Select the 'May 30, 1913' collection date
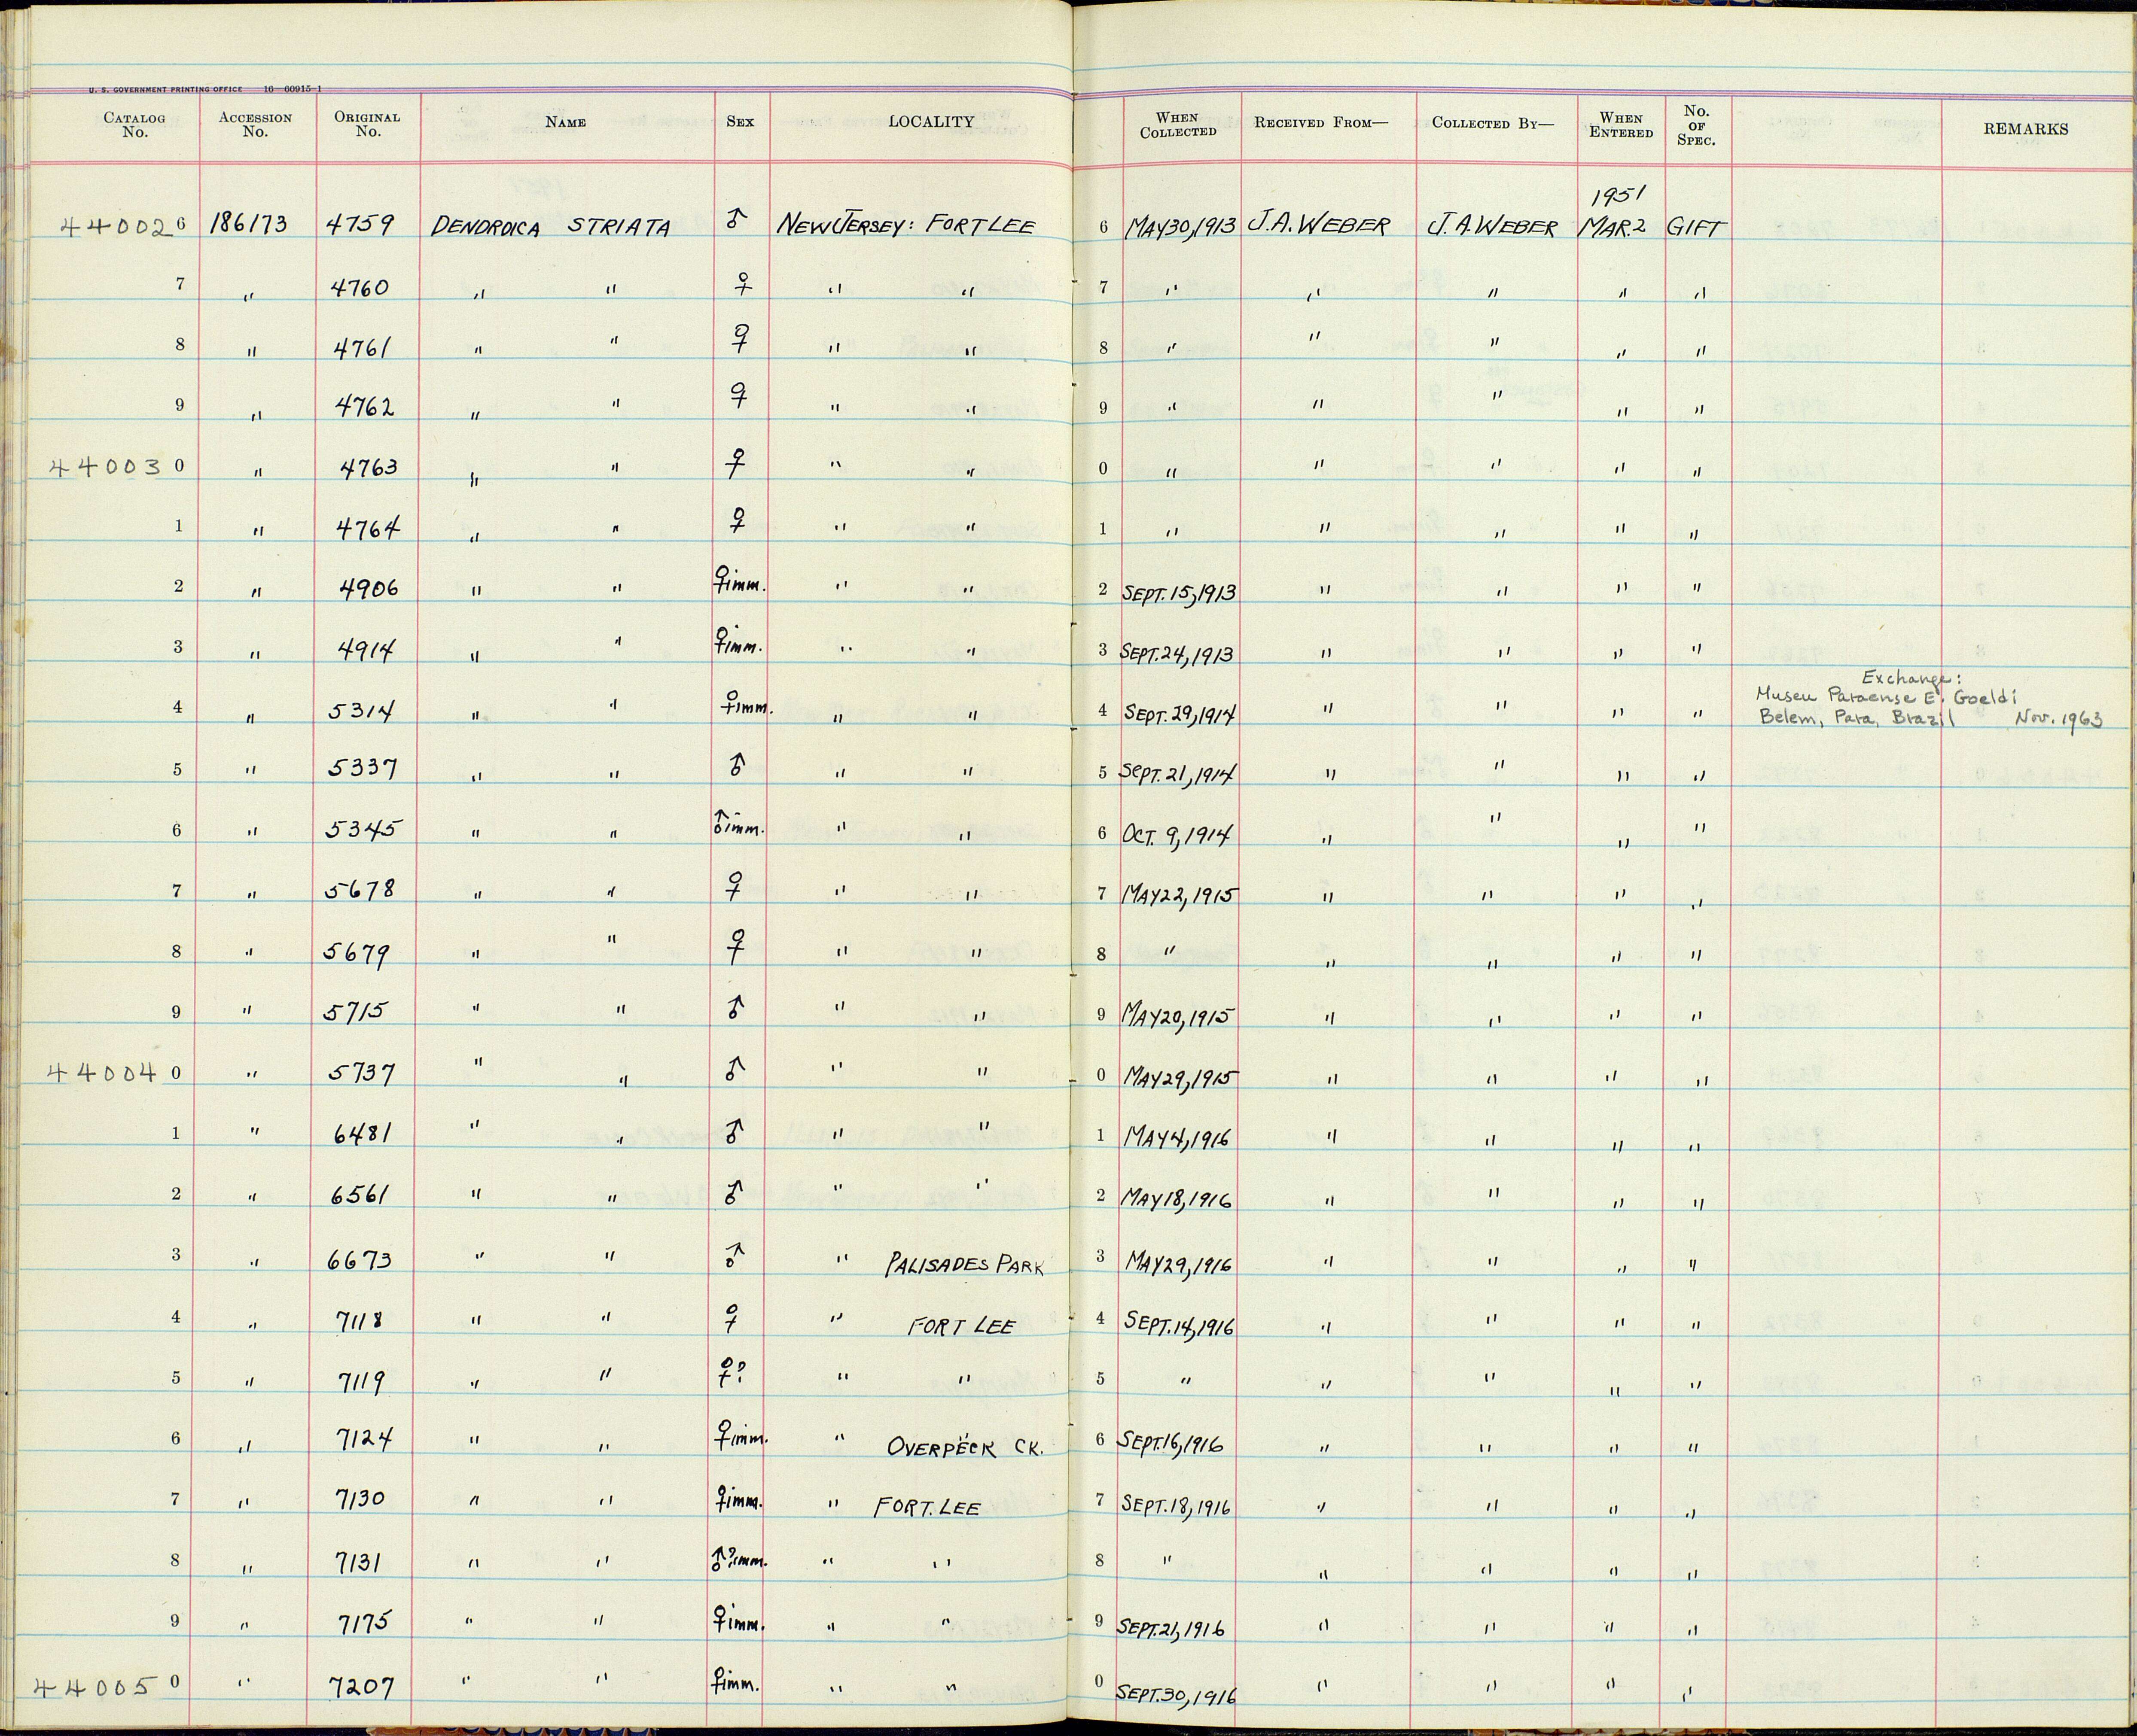2137x1736 pixels. 1182,228
